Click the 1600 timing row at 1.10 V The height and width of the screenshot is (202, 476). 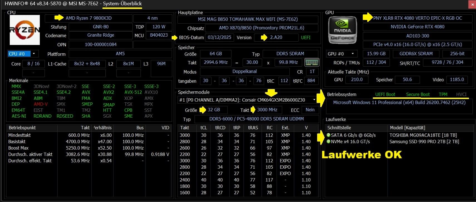click(248, 193)
